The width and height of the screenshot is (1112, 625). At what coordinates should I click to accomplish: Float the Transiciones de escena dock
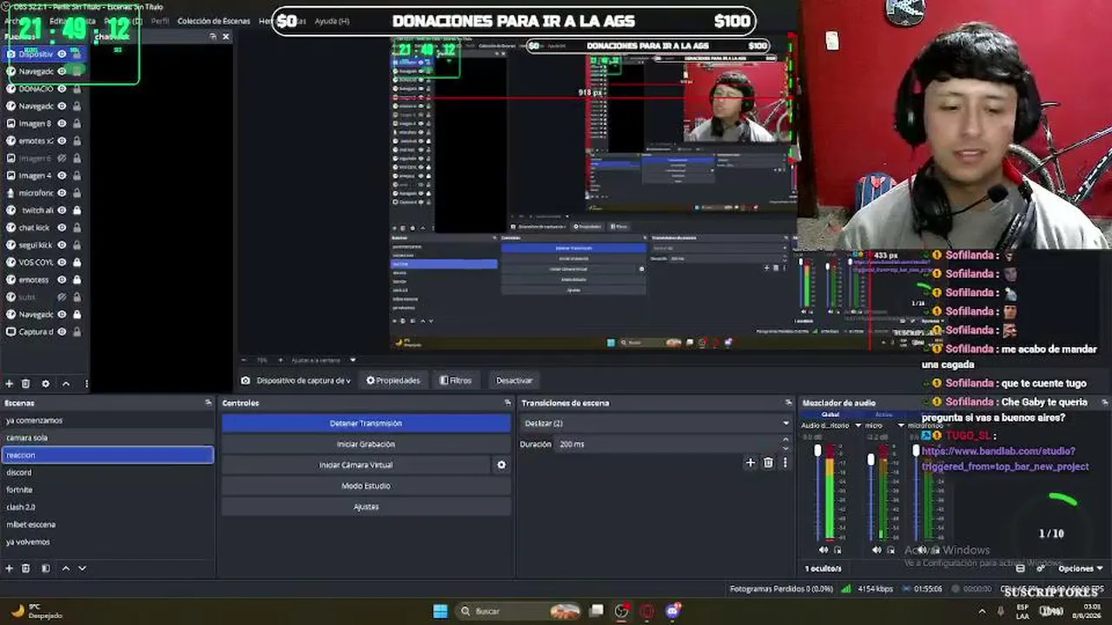[x=789, y=403]
